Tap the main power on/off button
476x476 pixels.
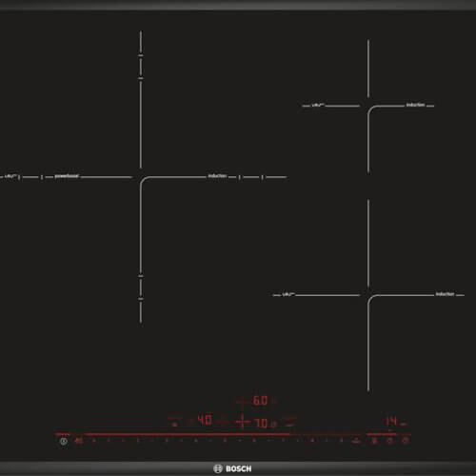point(64,441)
